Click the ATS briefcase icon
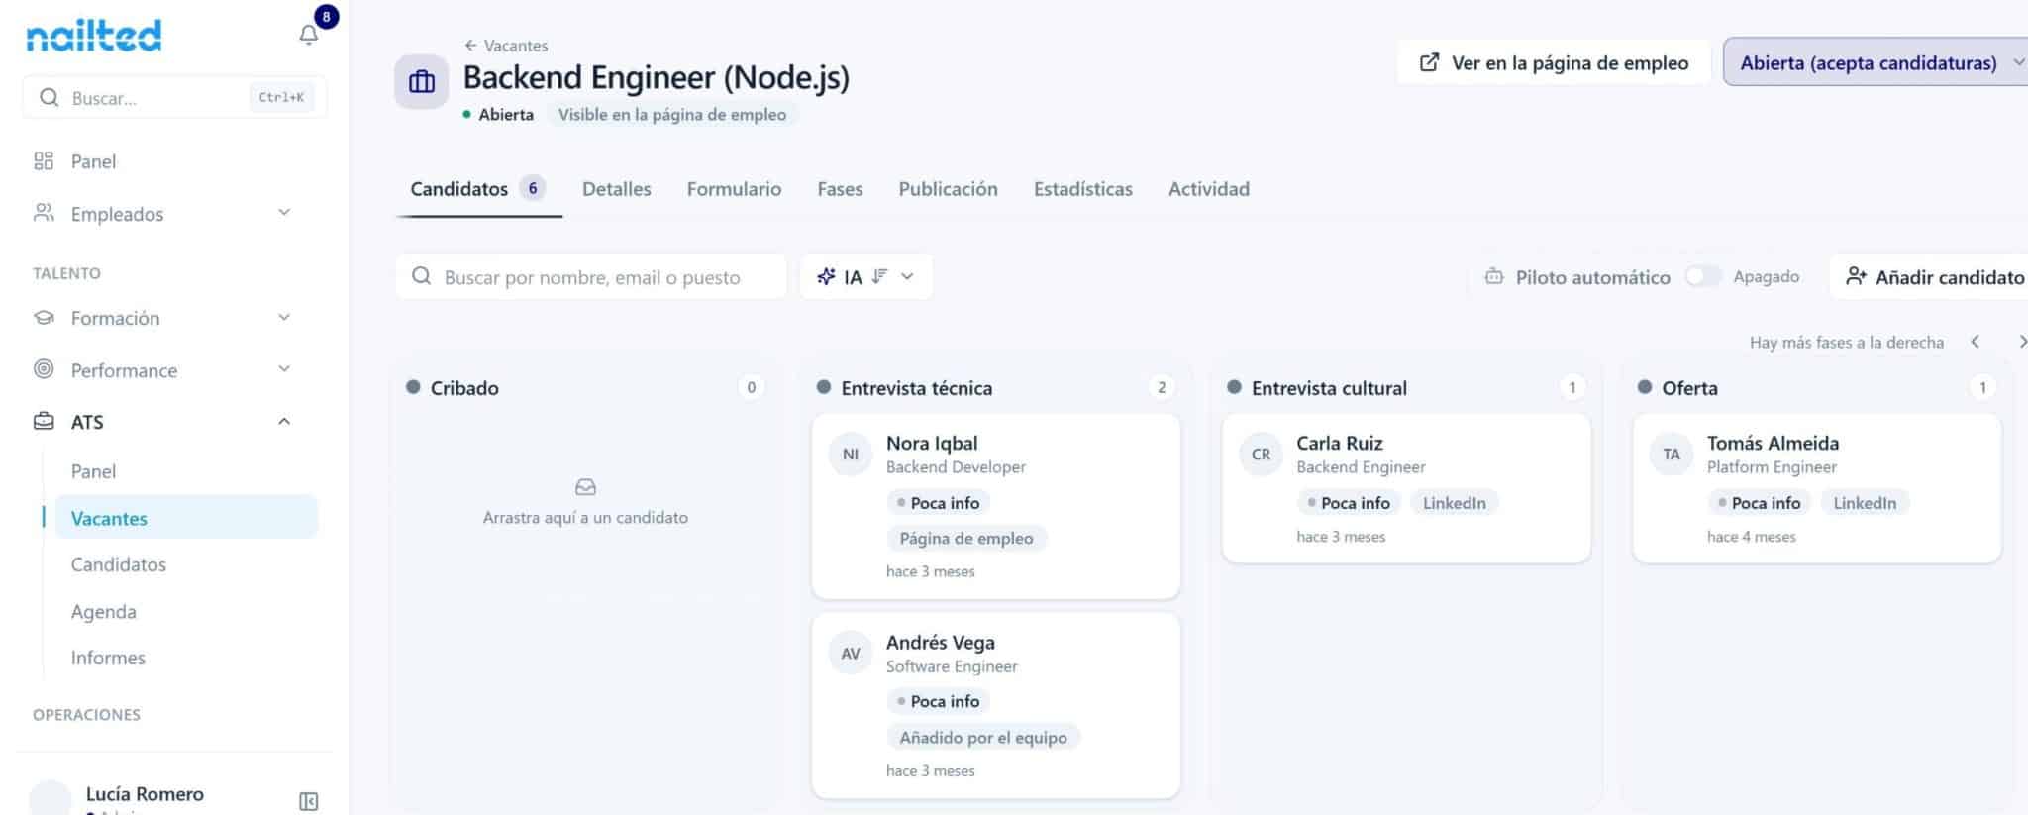The width and height of the screenshot is (2028, 815). click(x=44, y=421)
